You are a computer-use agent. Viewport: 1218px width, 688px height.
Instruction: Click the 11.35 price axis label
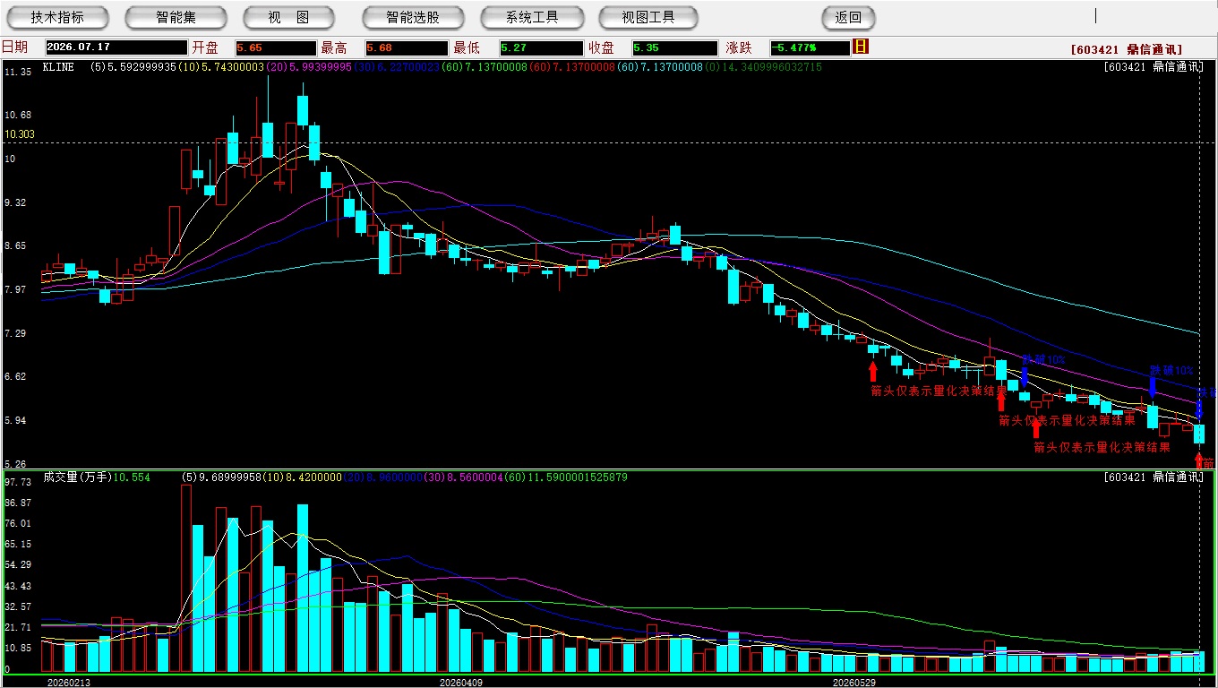click(18, 72)
